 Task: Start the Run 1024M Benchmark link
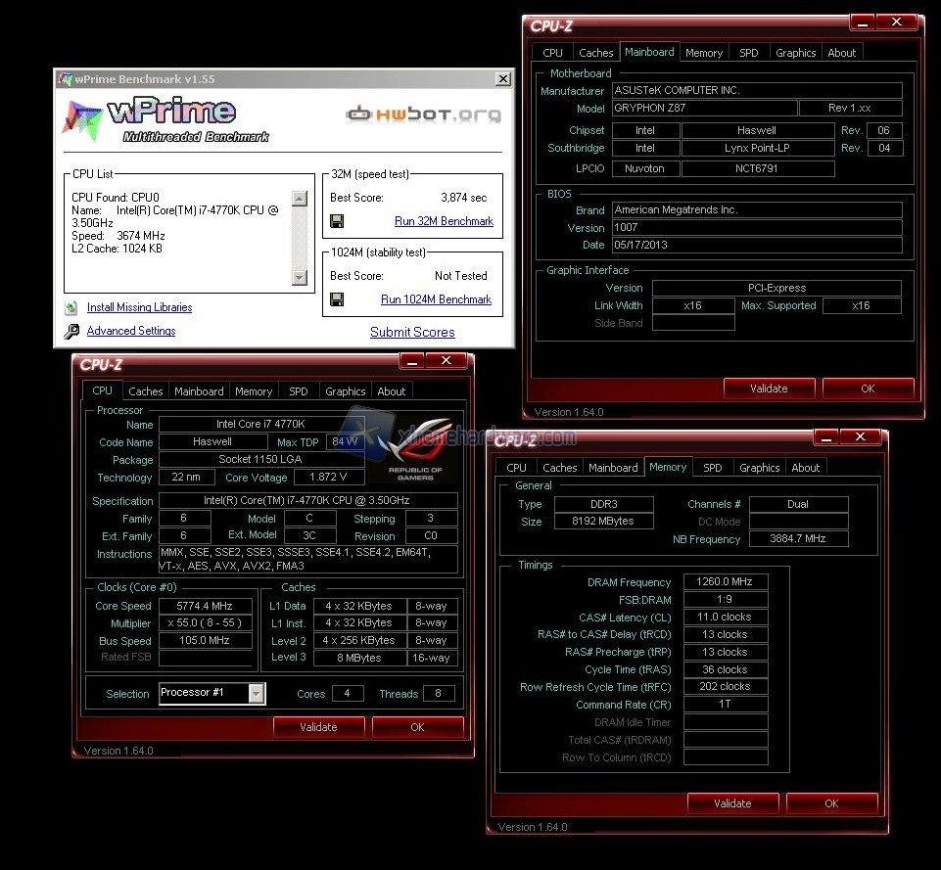coord(436,299)
